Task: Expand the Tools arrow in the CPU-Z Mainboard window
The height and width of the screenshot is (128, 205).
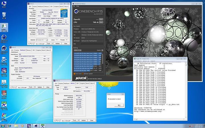Action: tap(34, 87)
